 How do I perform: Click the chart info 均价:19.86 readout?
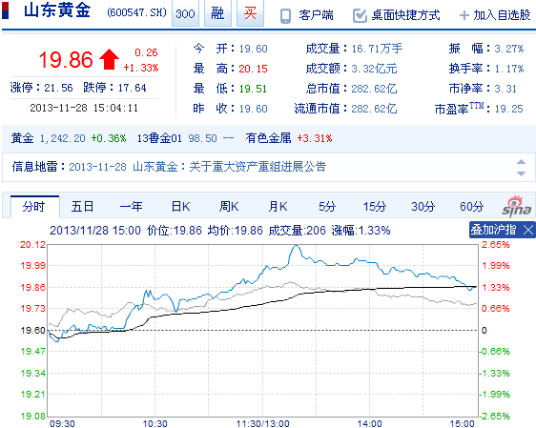coord(236,231)
